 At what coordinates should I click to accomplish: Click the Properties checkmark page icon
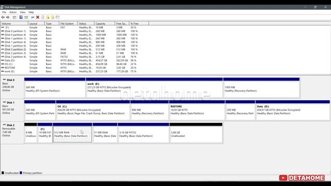(x=42, y=17)
